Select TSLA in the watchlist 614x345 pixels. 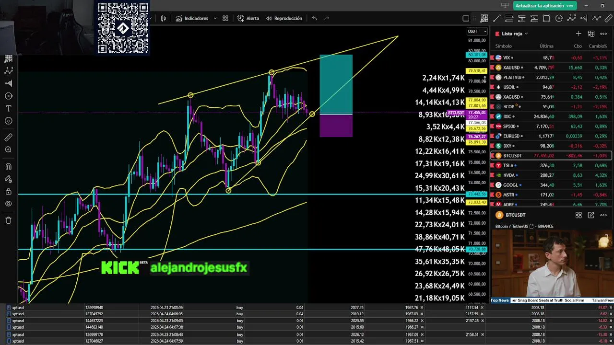[x=551, y=165]
